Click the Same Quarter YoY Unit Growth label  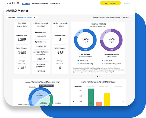click(112, 56)
